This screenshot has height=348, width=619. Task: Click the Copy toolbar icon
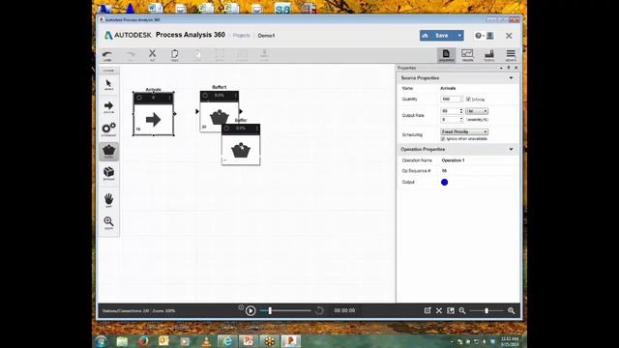174,55
